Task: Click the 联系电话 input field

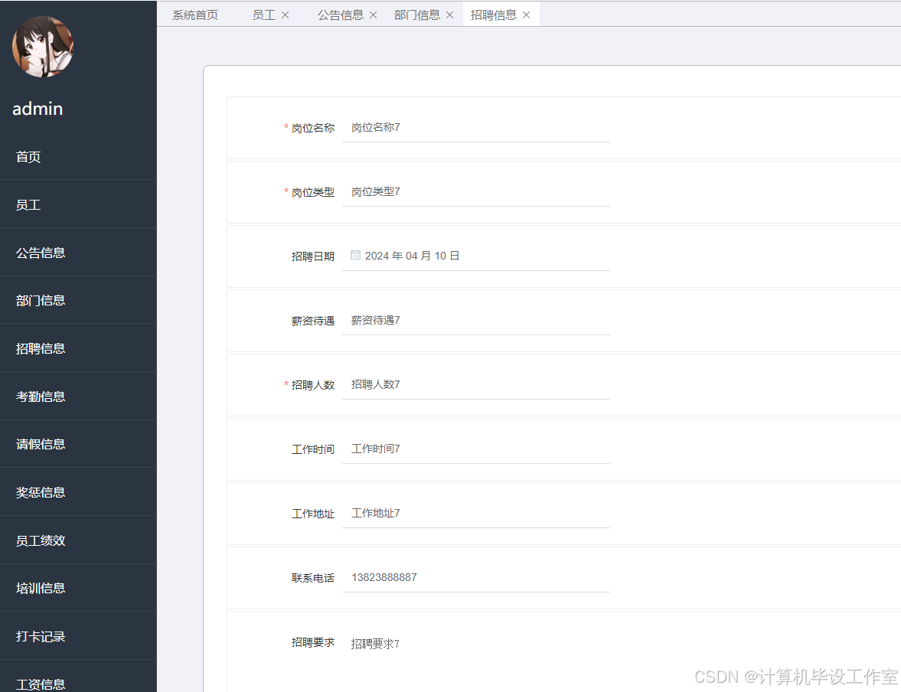Action: [x=476, y=578]
